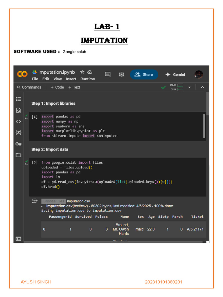This screenshot has height=297, width=223.
Task: Click the PassengerId column header
Action: coord(60,217)
